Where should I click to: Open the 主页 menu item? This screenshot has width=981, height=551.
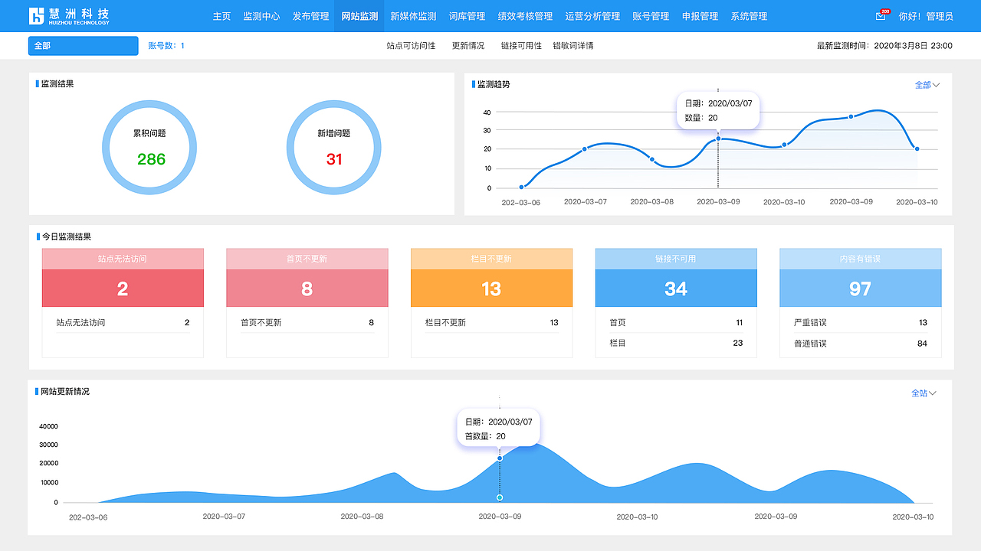[x=221, y=16]
